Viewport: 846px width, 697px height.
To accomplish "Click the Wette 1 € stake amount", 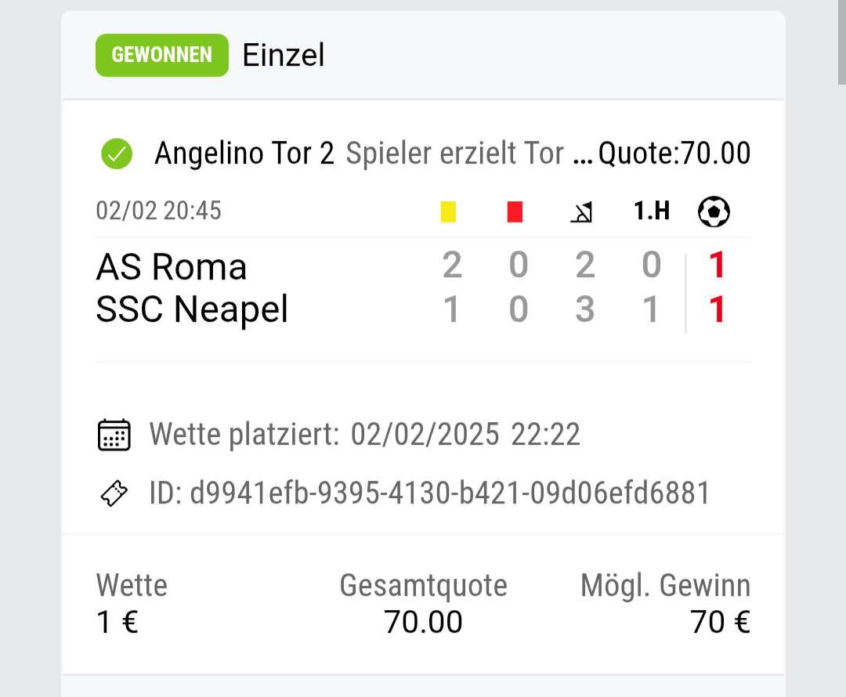I will pos(117,623).
